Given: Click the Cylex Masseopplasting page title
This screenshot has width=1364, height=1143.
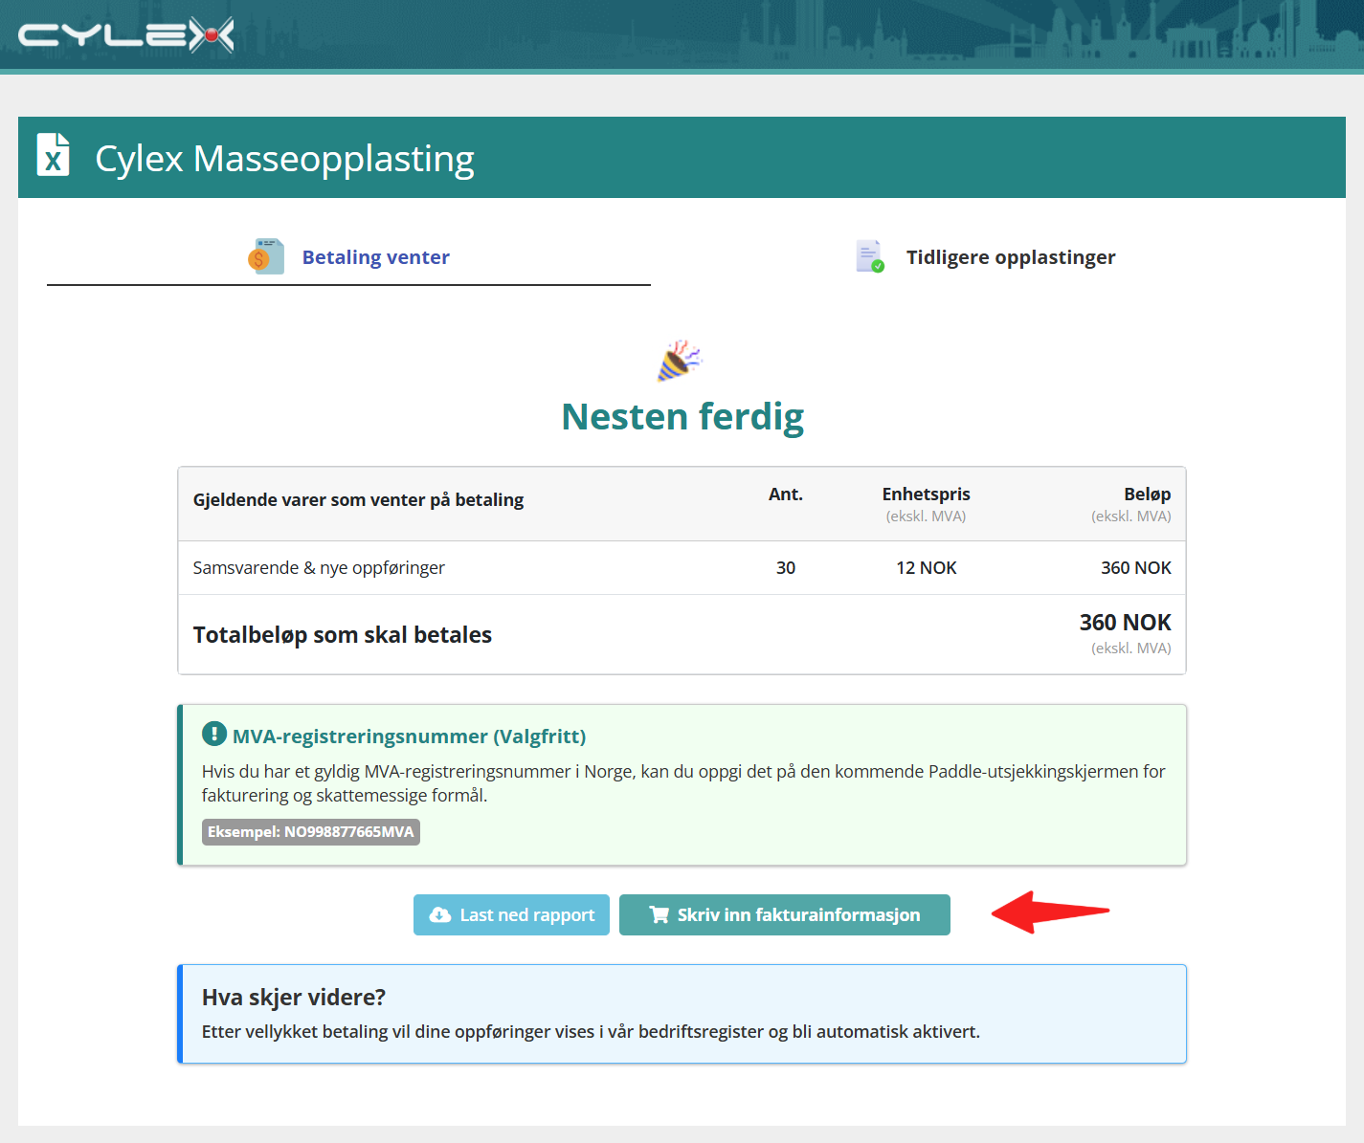Looking at the screenshot, I should pos(284,159).
